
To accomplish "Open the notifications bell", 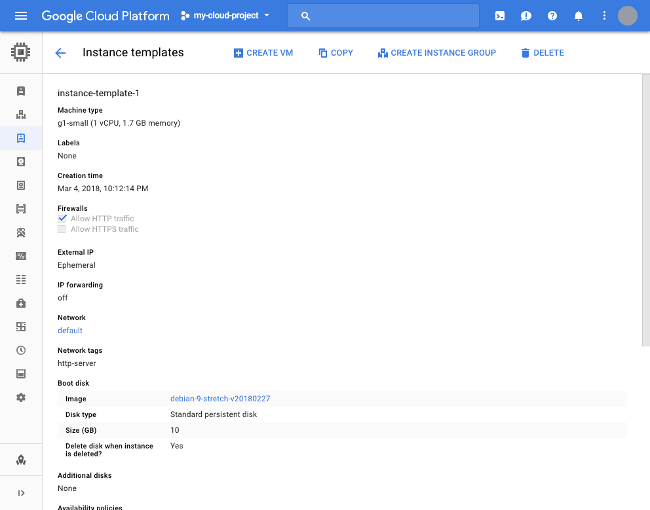I will click(x=579, y=16).
